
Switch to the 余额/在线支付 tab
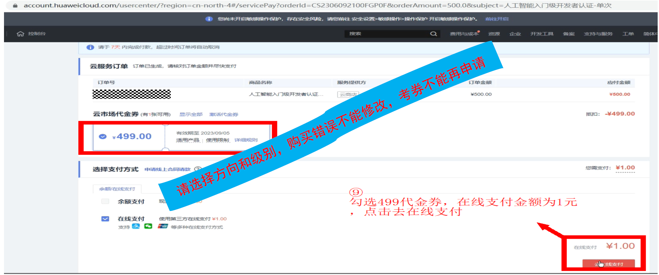[117, 189]
